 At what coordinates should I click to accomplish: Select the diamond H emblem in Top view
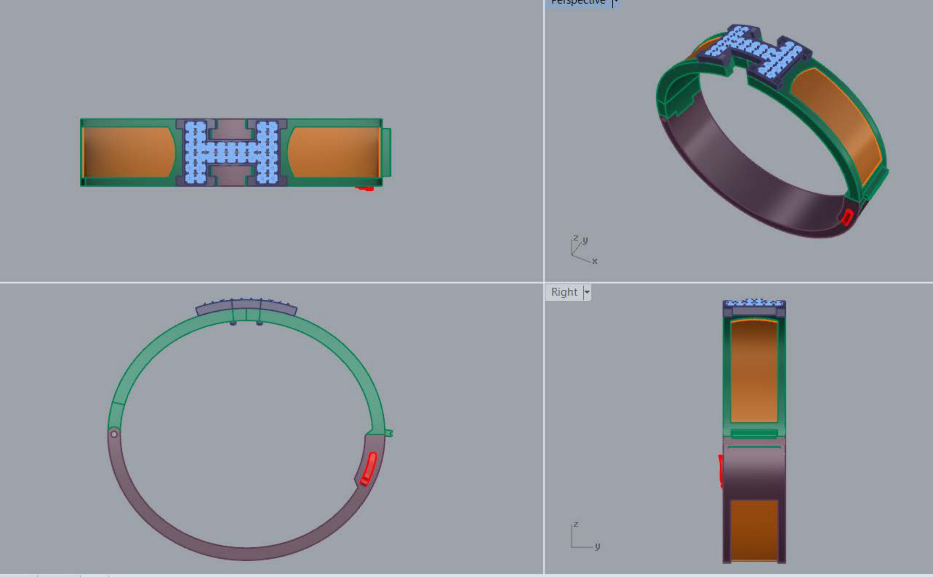coord(231,152)
